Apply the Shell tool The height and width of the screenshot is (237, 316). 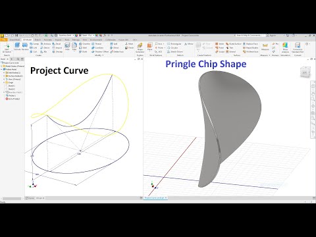[x=83, y=47]
